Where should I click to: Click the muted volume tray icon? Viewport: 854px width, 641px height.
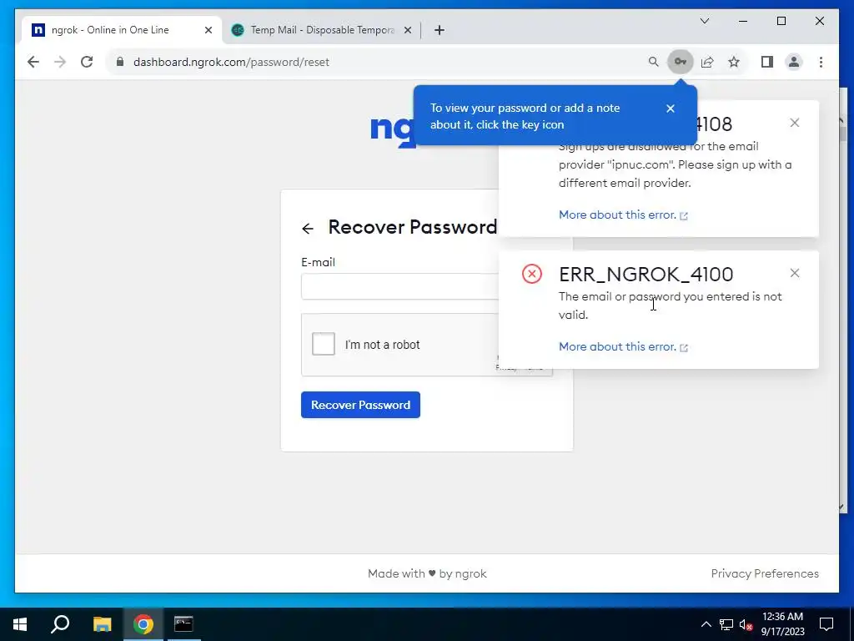click(746, 624)
